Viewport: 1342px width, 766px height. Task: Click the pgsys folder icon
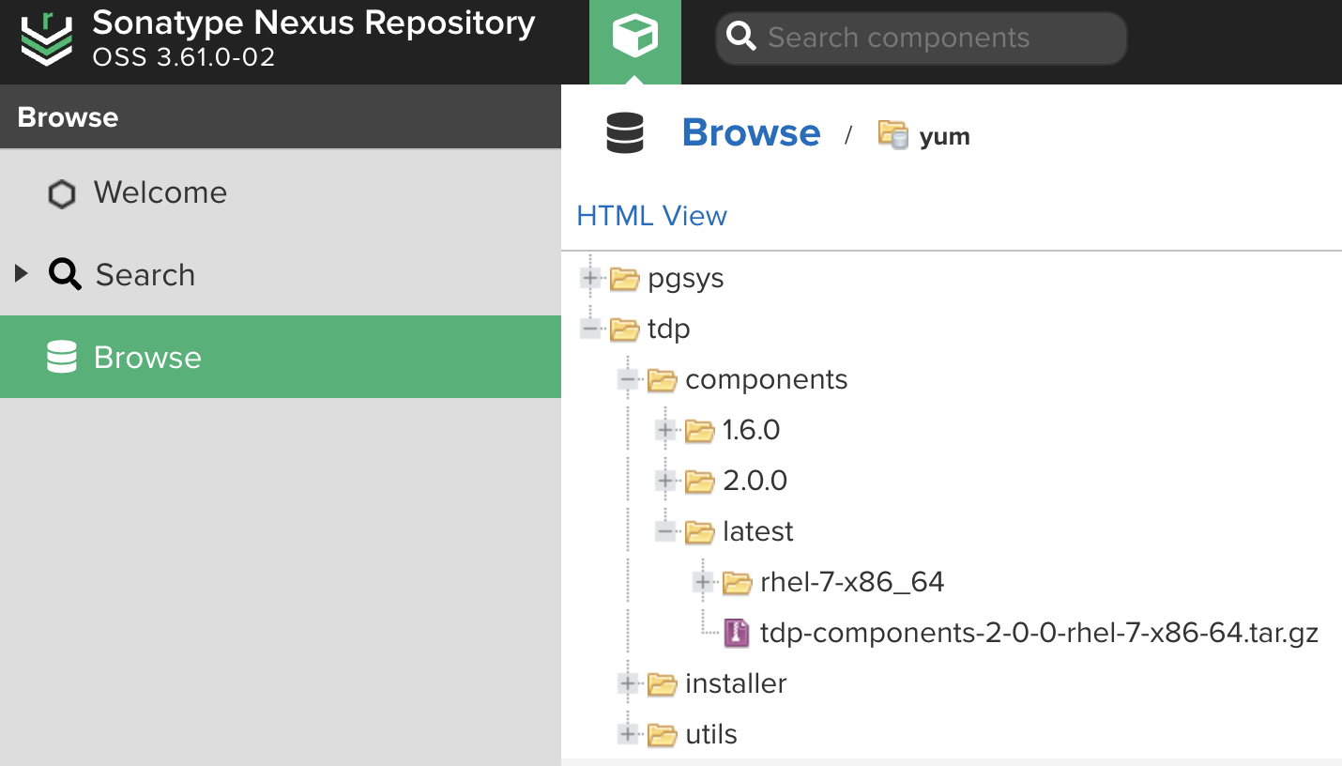point(624,279)
